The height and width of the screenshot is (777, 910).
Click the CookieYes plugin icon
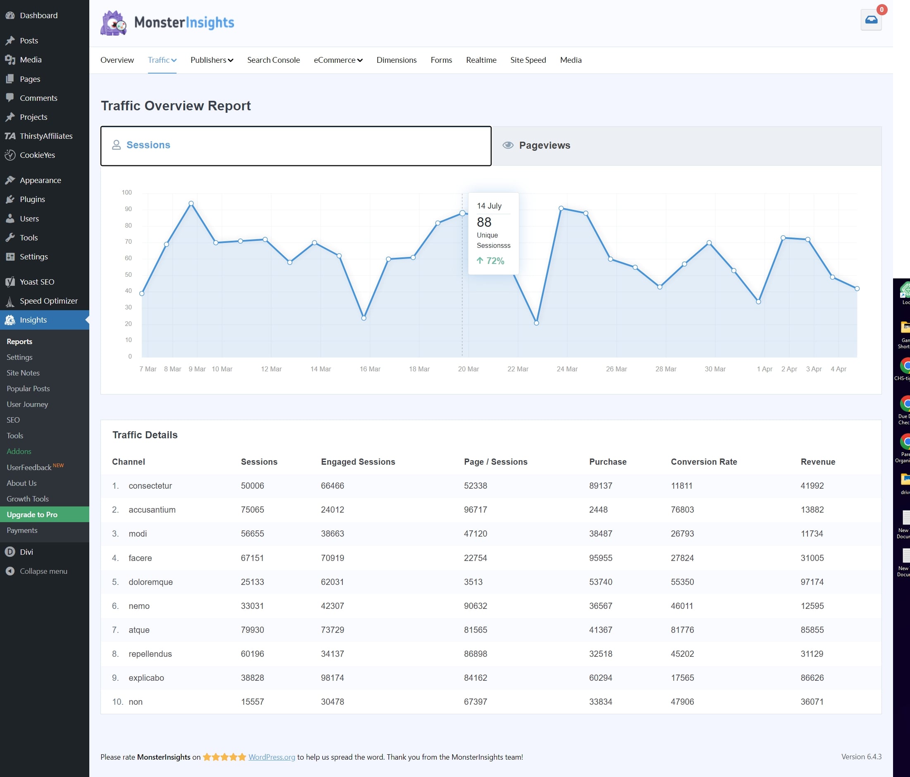click(10, 155)
